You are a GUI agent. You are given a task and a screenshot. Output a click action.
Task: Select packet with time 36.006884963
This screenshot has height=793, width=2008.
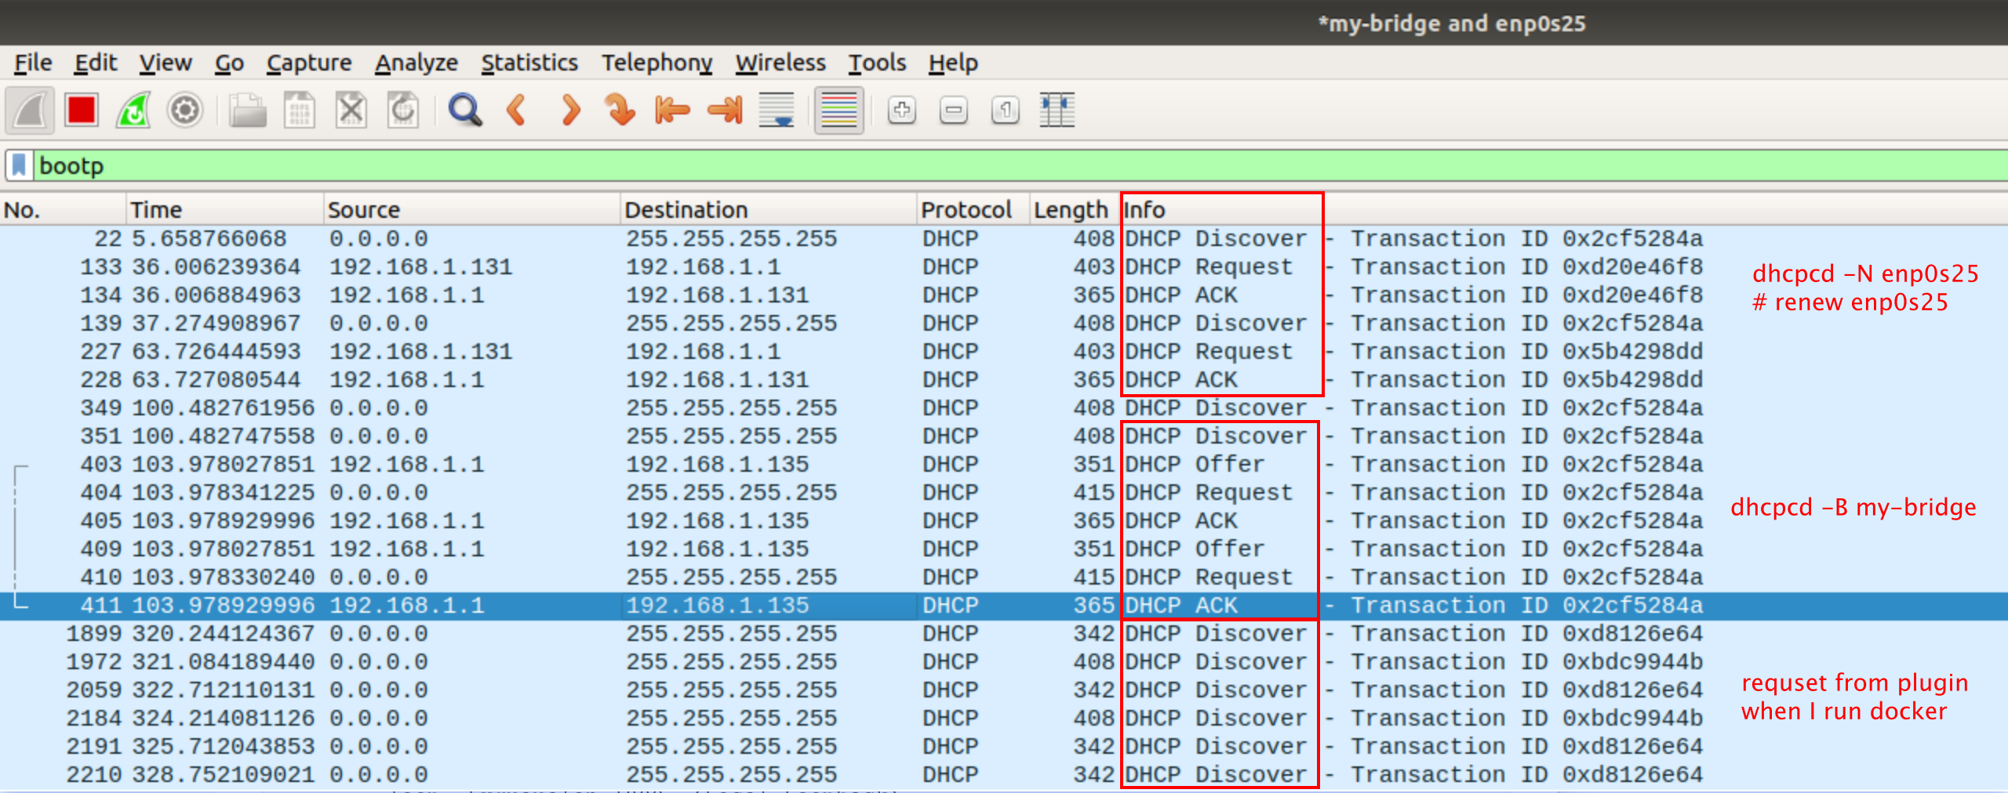point(1004,295)
